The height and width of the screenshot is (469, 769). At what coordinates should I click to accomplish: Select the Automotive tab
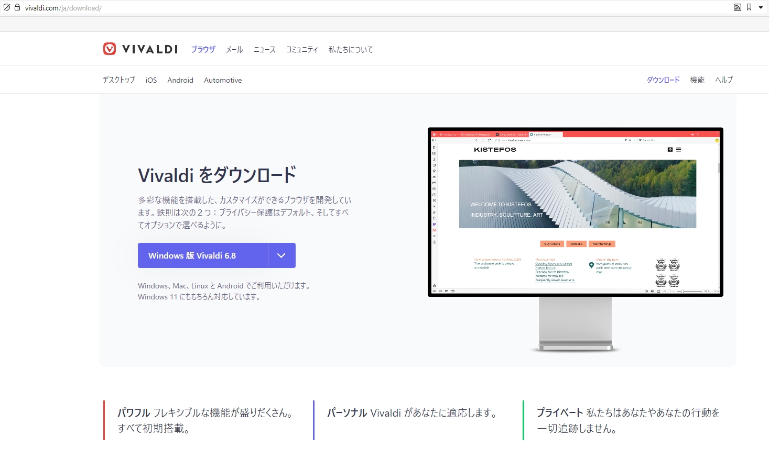[223, 80]
